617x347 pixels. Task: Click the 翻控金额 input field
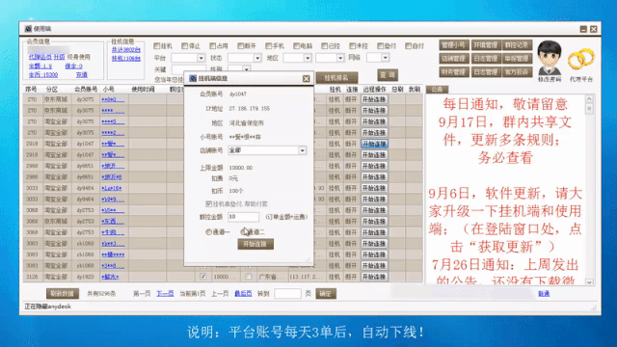[x=243, y=217]
